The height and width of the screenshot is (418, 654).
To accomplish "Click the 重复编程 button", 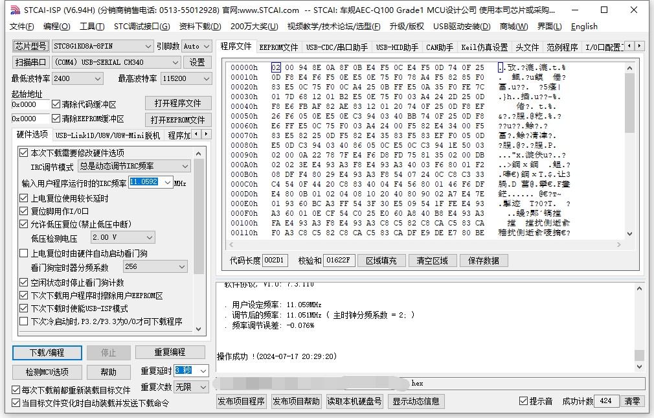I will coord(170,352).
